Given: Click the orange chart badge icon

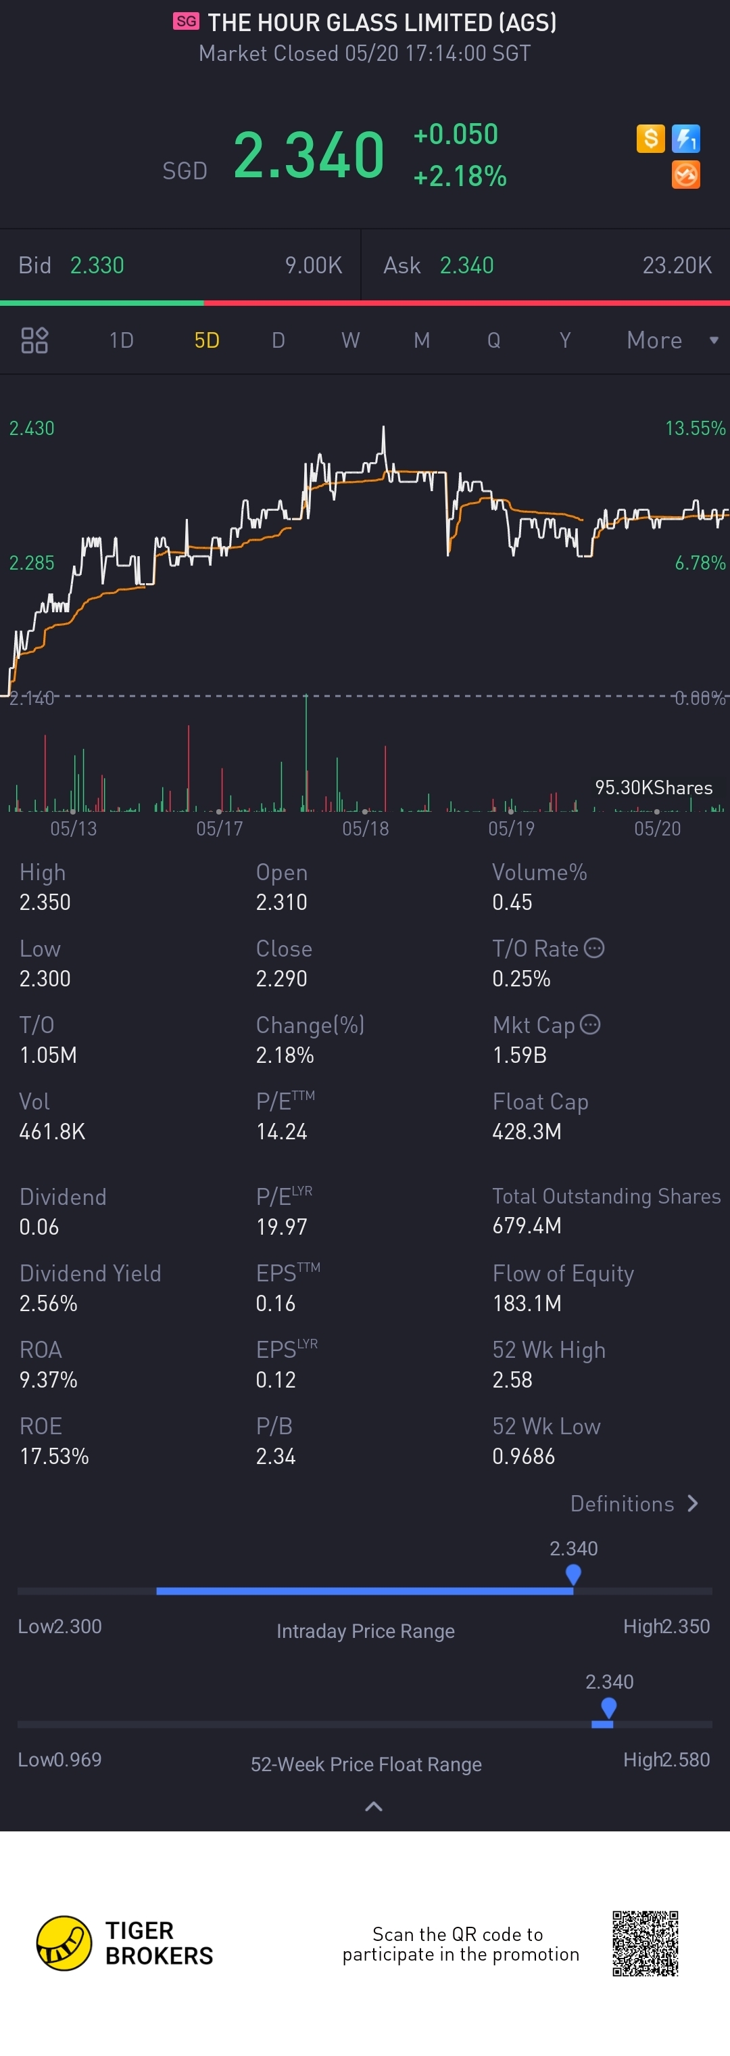Looking at the screenshot, I should click(686, 175).
